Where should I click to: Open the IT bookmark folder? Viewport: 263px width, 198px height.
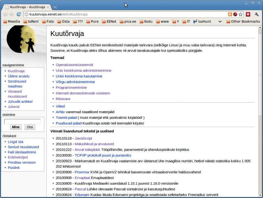[x=186, y=21]
